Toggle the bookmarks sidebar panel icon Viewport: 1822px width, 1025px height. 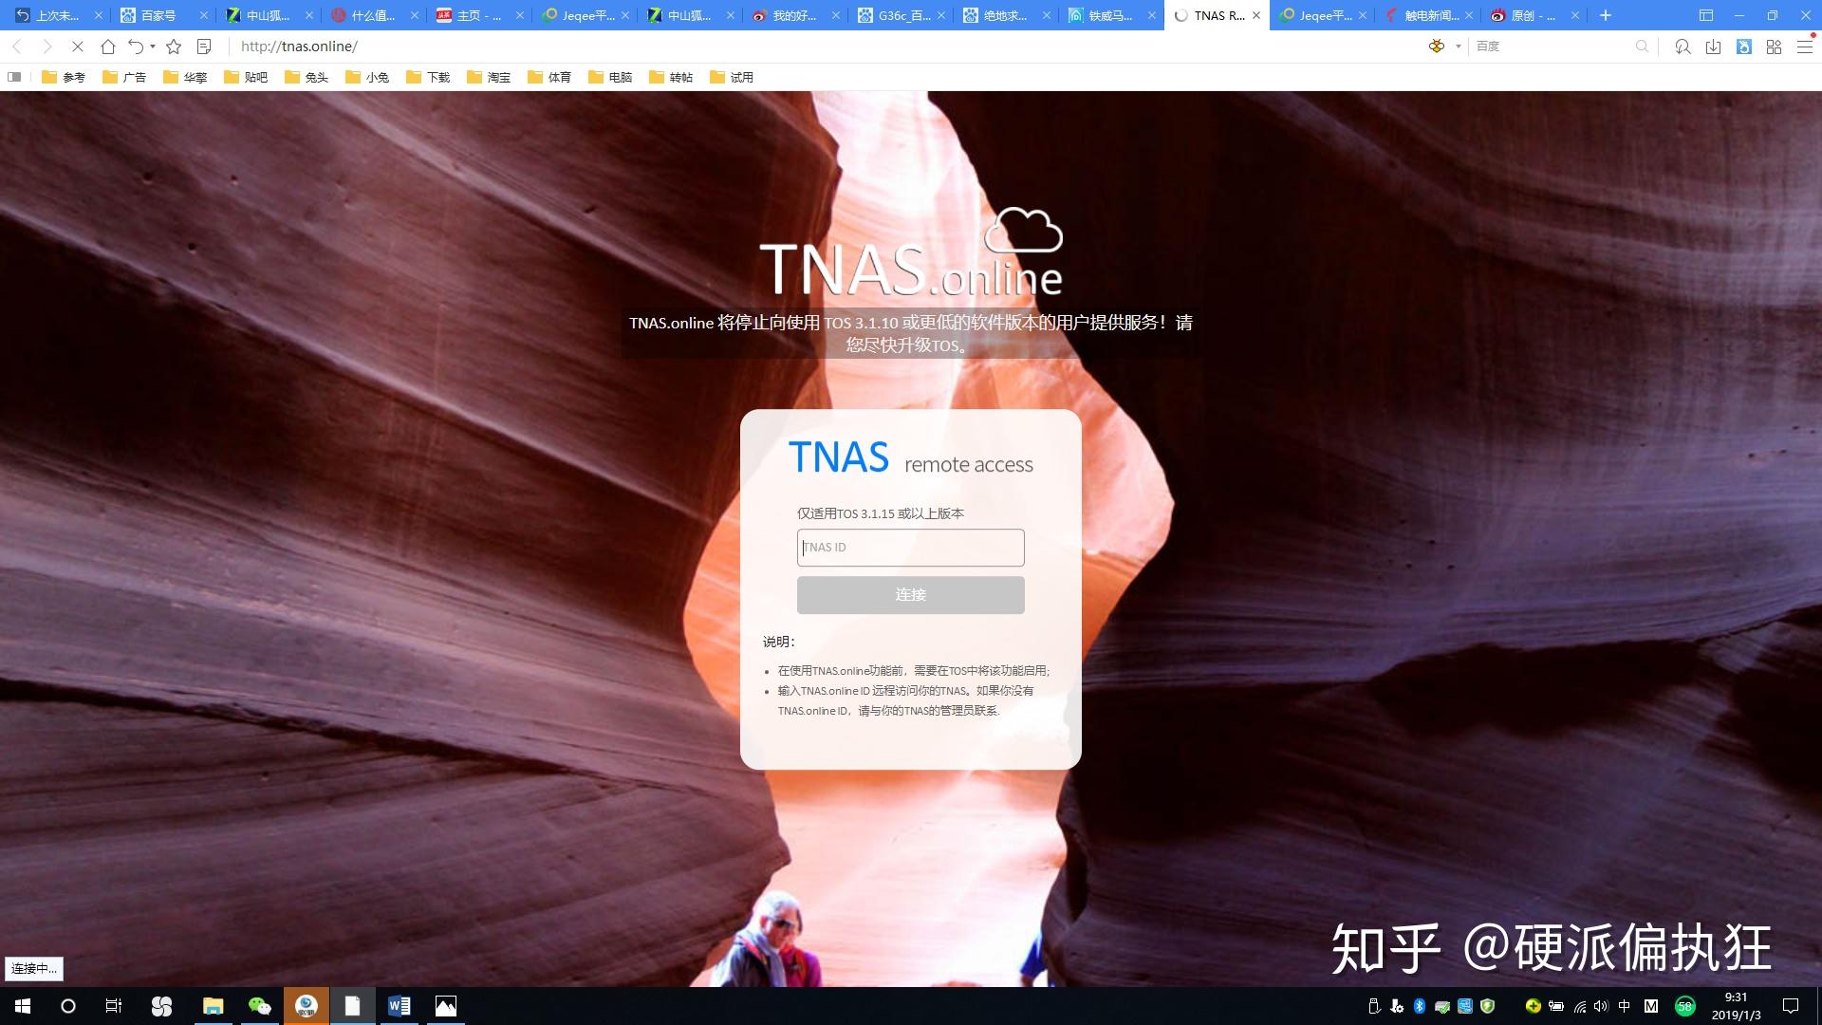(x=14, y=77)
